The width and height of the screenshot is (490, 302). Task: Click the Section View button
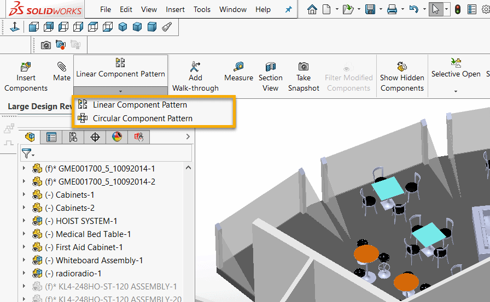(270, 77)
